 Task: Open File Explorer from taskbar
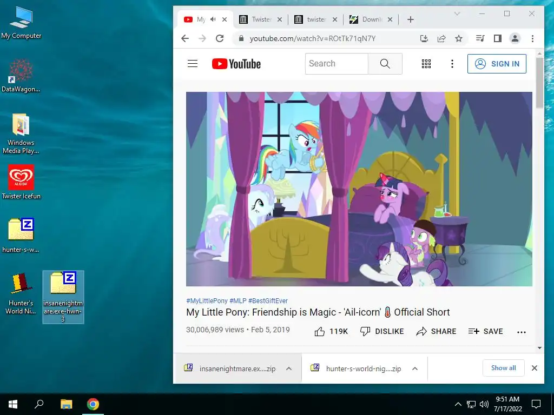(66, 404)
